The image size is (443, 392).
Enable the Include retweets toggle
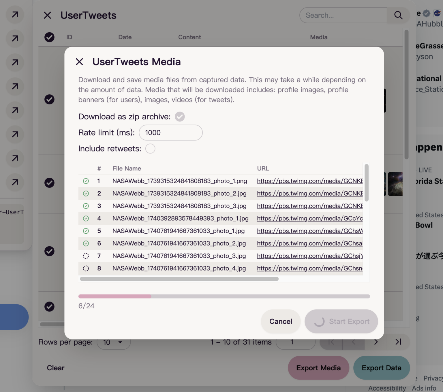[150, 148]
